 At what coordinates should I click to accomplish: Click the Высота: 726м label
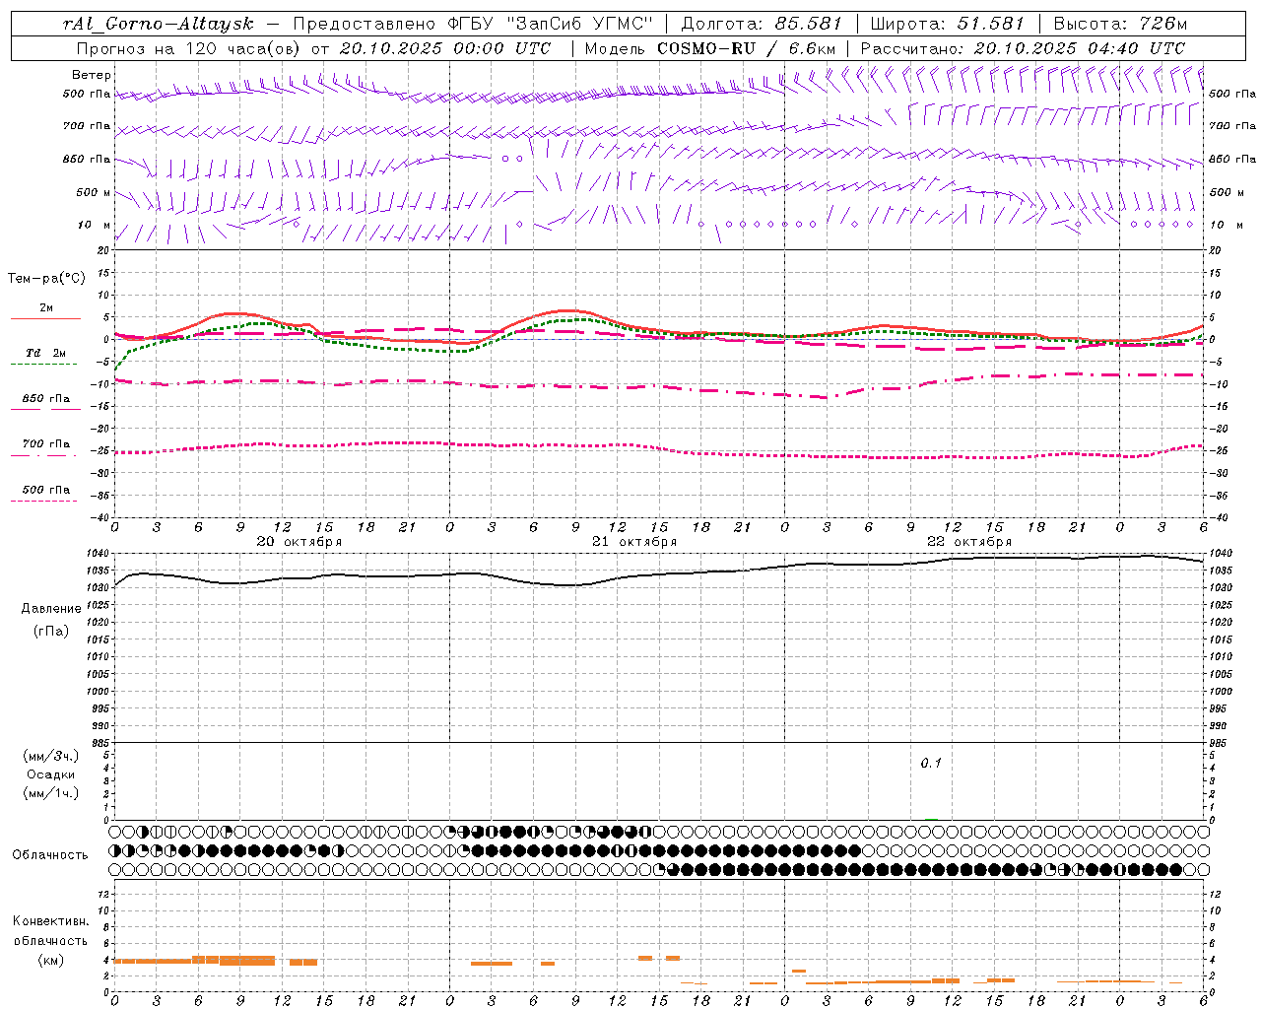1120,23
